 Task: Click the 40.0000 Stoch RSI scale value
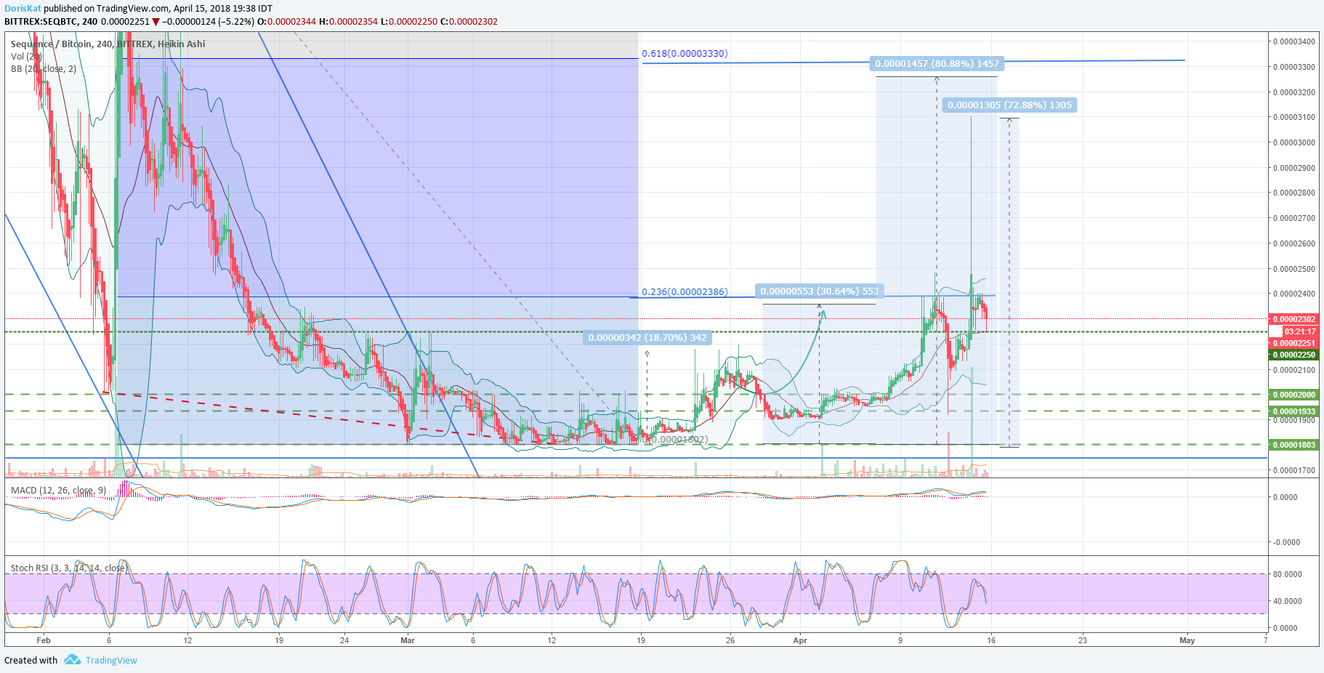pyautogui.click(x=1288, y=601)
